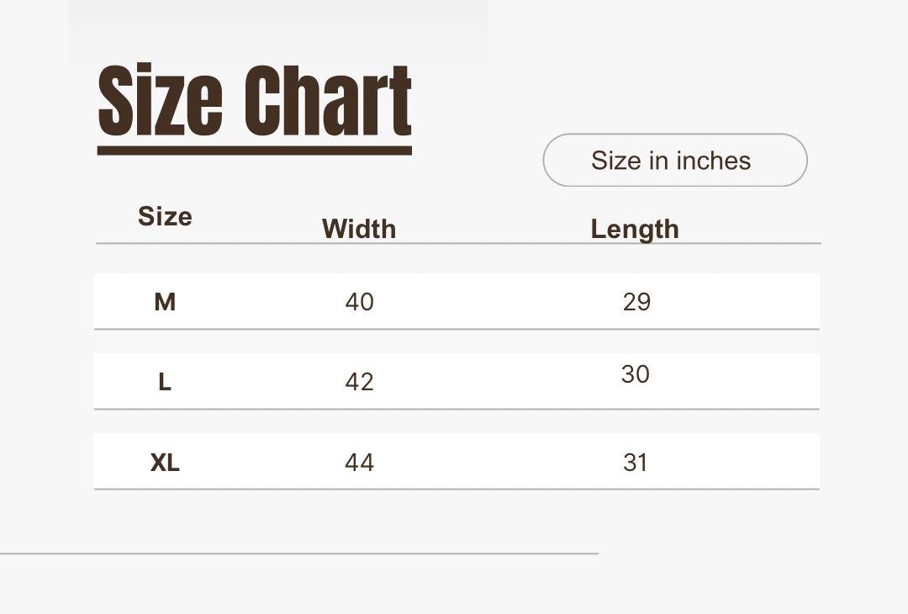The image size is (908, 614).
Task: Click the word Chart in the title
Action: point(328,100)
